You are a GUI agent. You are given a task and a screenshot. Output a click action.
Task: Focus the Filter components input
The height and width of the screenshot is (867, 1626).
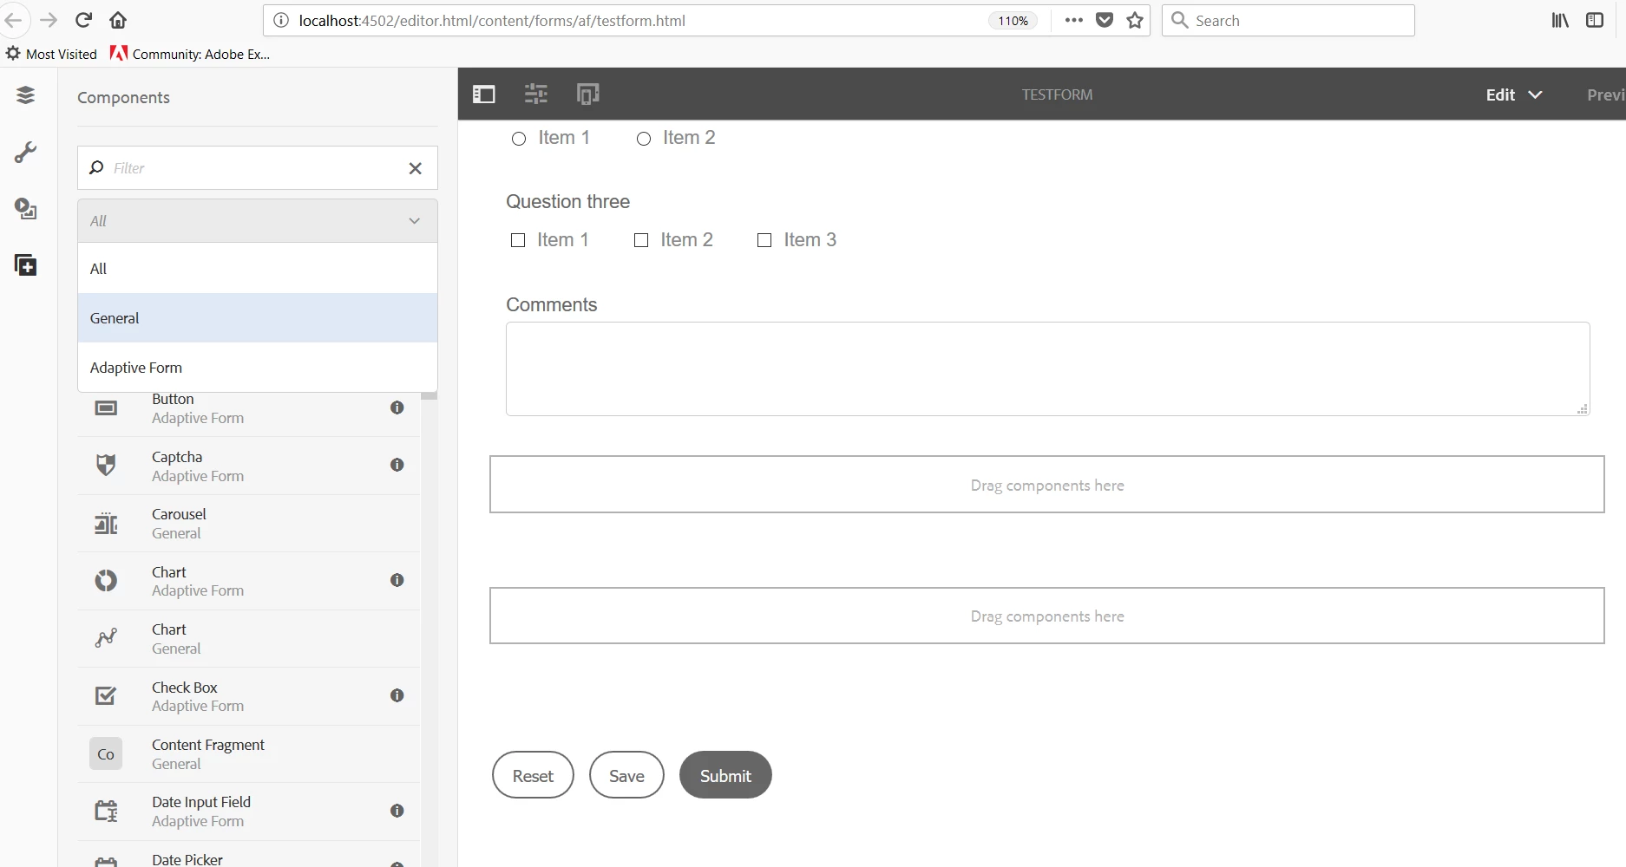coord(256,168)
